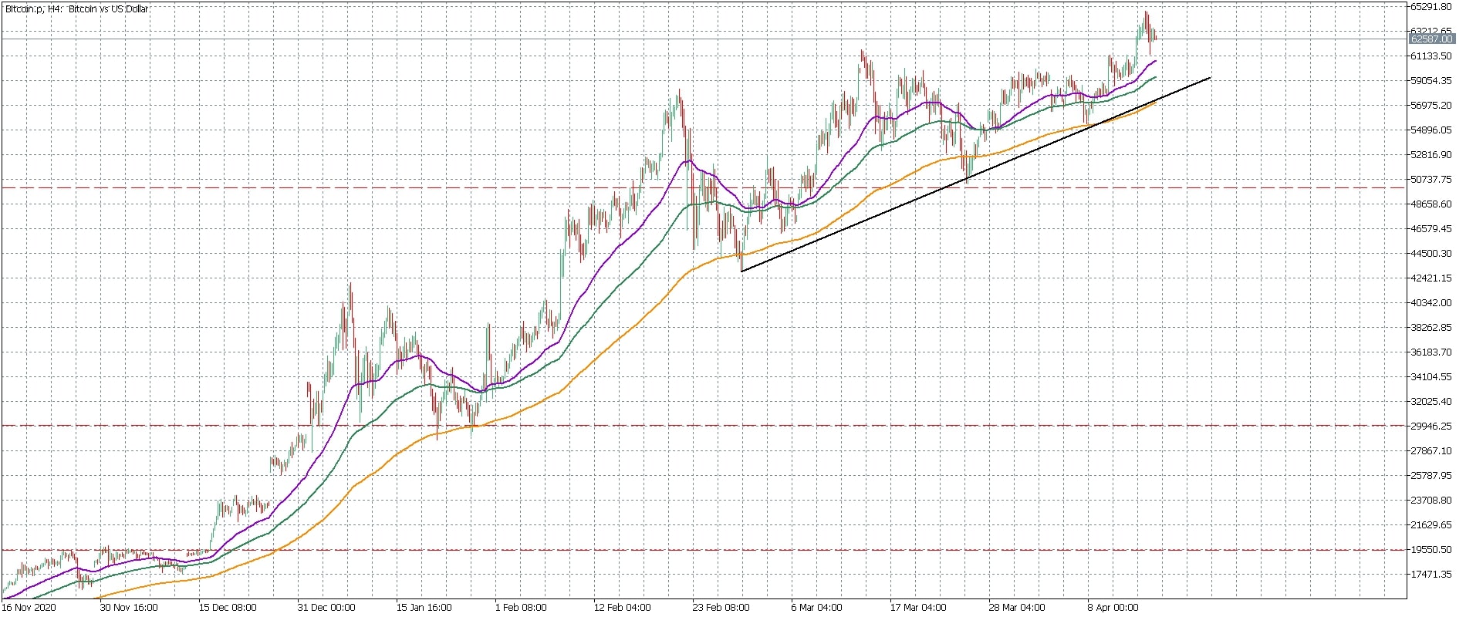This screenshot has width=1466, height=617.
Task: Click the '1 Feb 08:00' date label
Action: pos(521,608)
